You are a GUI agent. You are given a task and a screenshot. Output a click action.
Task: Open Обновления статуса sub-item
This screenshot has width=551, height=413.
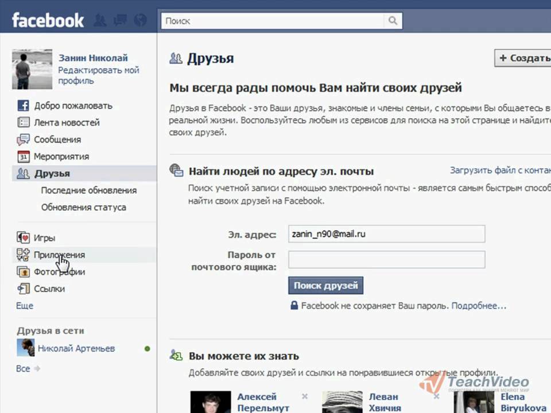(84, 207)
